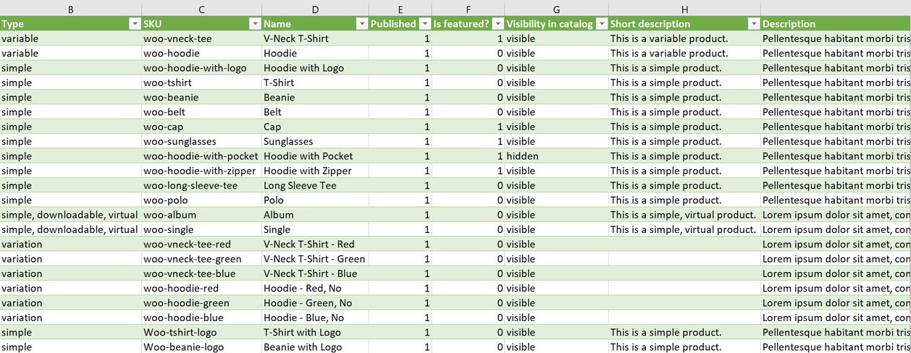911x353 pixels.
Task: Open the Visibility in catalog filter
Action: pyautogui.click(x=600, y=24)
